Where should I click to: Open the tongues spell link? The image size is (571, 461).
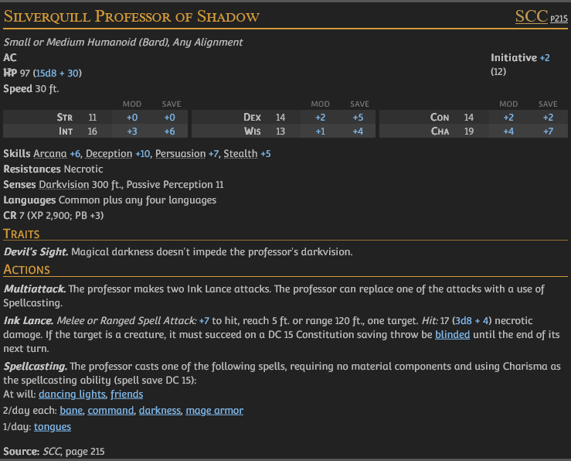[x=53, y=425]
